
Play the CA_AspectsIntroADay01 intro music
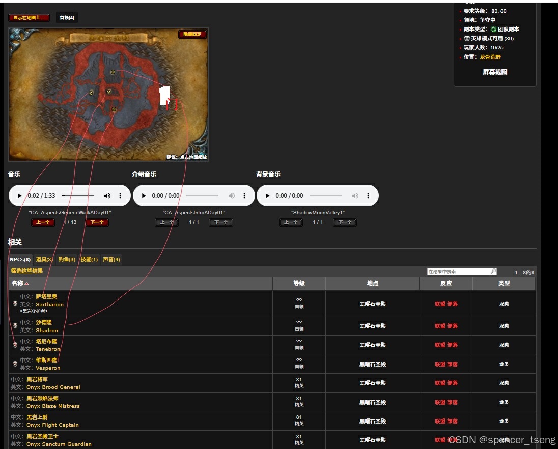click(x=144, y=196)
